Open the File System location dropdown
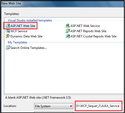 coord(54,106)
